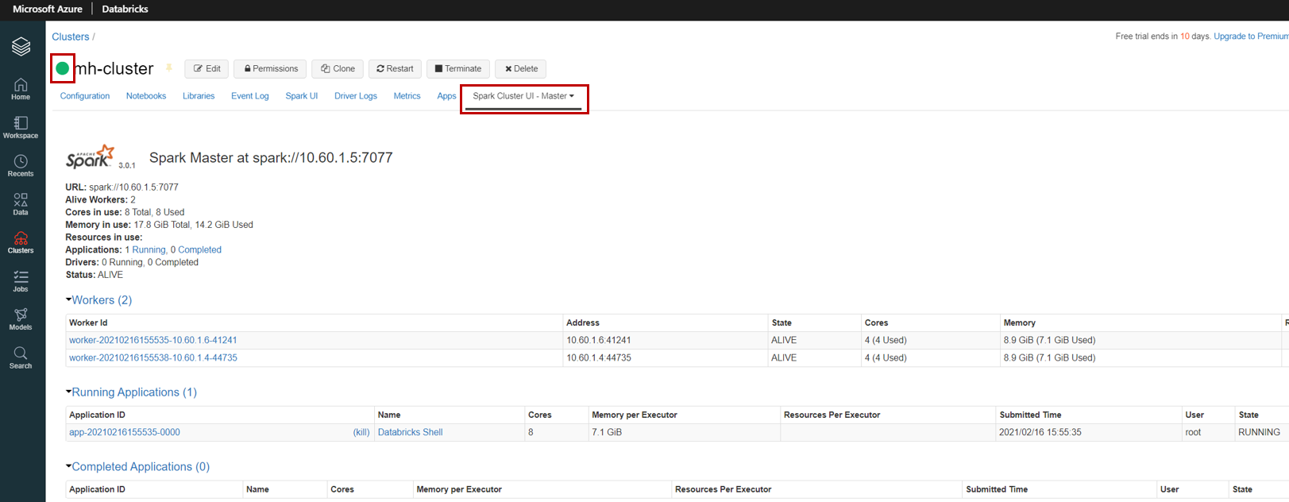Click the Upgrade to Premium link
Viewport: 1289px width, 502px height.
point(1251,37)
